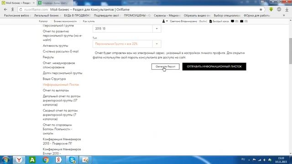Open Yandex home via the Я icon

pyautogui.click(x=12, y=10)
